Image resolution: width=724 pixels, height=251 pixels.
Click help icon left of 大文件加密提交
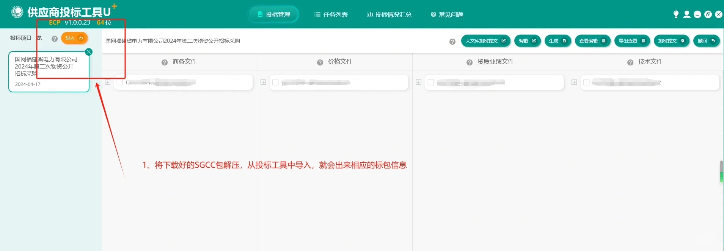(x=452, y=42)
